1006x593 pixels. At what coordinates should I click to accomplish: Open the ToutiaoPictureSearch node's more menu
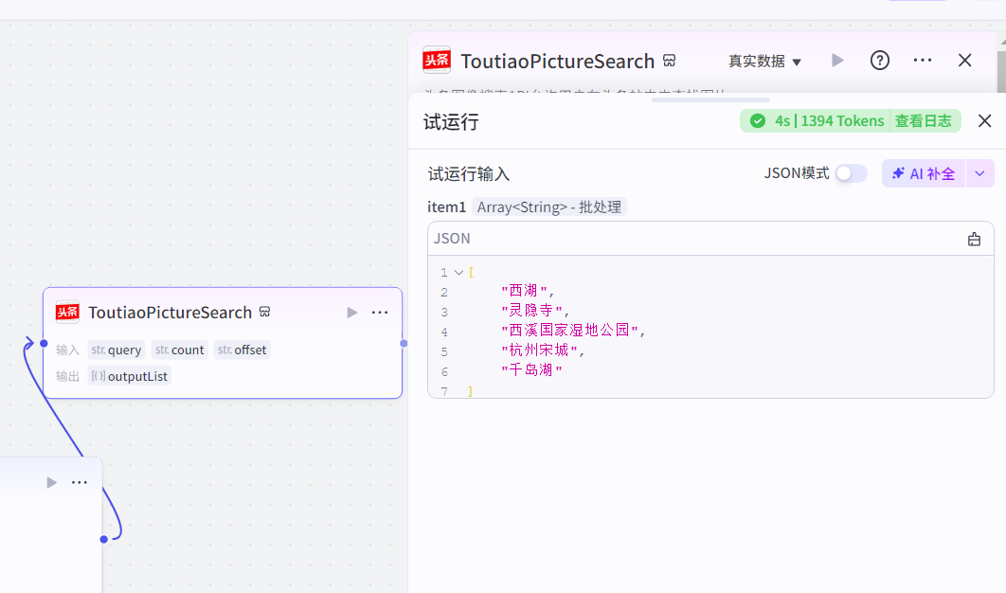click(x=380, y=313)
